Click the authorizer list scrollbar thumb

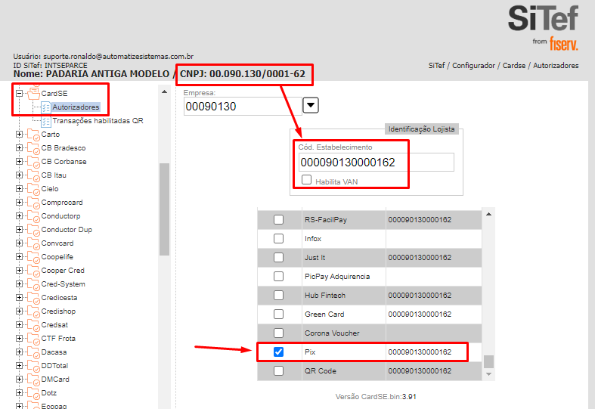tap(488, 361)
